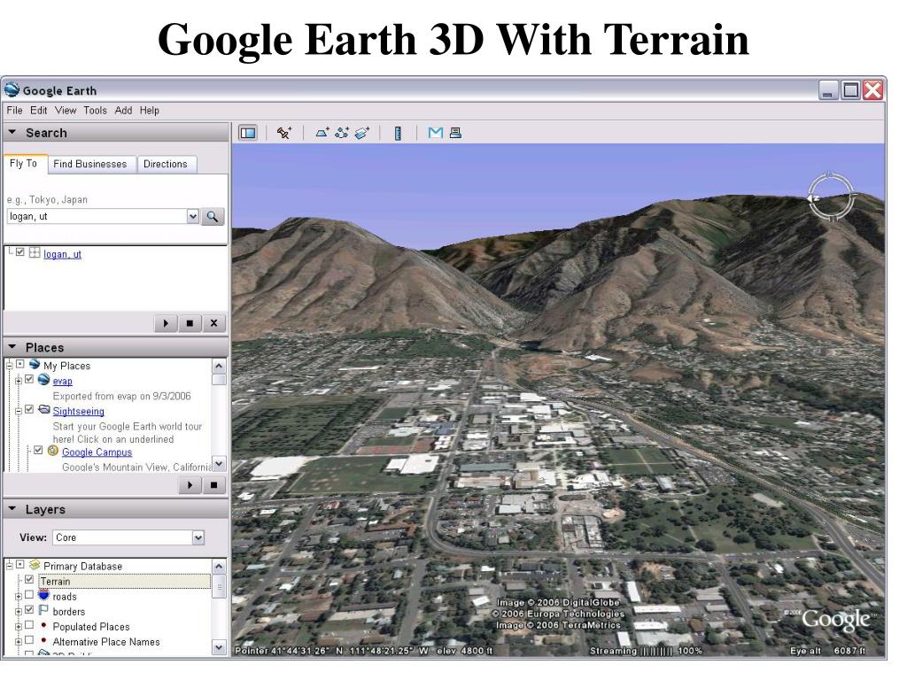Open the Edit menu

[39, 111]
